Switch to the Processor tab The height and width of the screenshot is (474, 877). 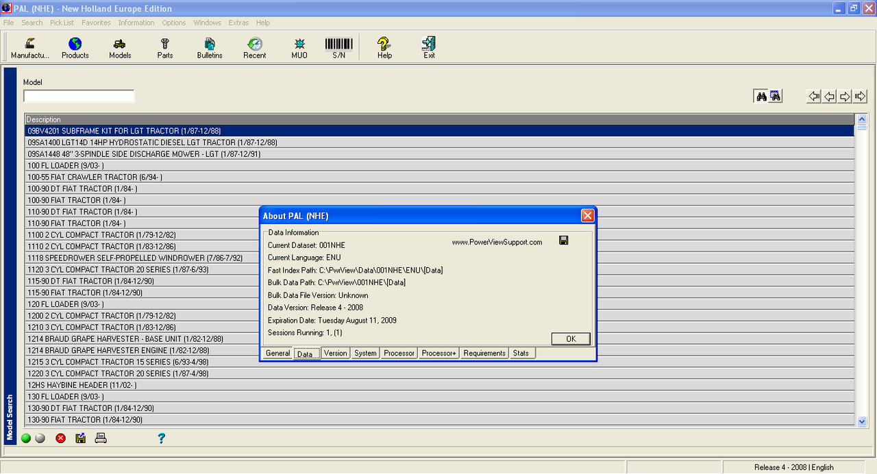tap(399, 353)
